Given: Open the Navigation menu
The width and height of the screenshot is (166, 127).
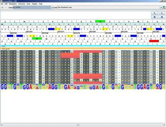Looking at the screenshot, I should pos(13,4).
